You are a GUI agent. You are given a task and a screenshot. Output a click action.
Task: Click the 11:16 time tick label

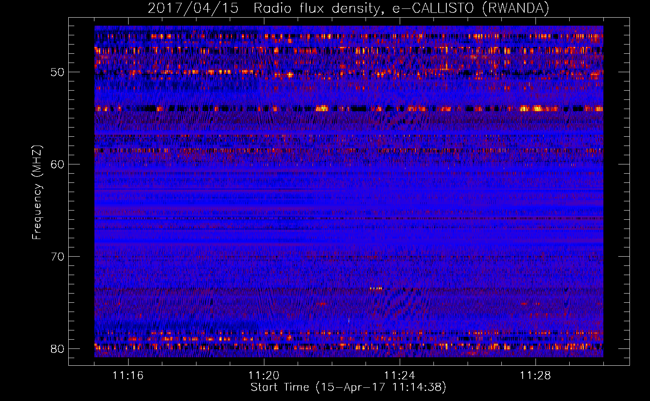coord(128,376)
